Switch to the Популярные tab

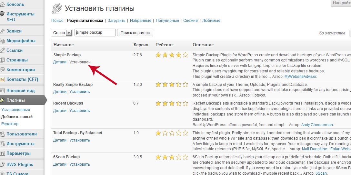tap(167, 20)
